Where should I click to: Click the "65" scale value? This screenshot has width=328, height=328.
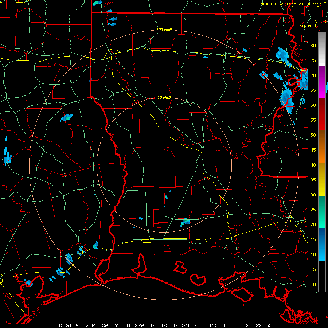(313, 90)
